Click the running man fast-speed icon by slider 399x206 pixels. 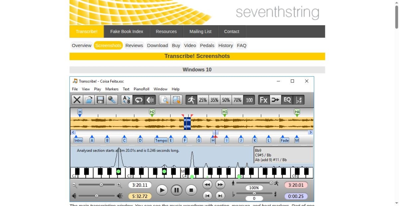(276, 183)
